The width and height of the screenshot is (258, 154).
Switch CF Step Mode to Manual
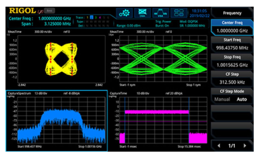tap(222, 99)
